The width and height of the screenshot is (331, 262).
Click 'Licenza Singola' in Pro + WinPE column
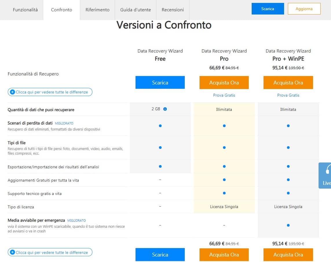(x=288, y=207)
